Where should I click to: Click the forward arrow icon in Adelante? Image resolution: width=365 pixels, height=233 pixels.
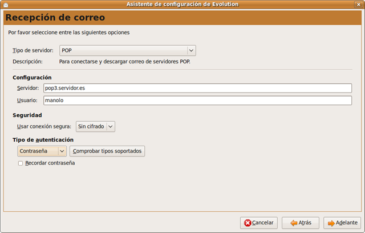pos(331,223)
